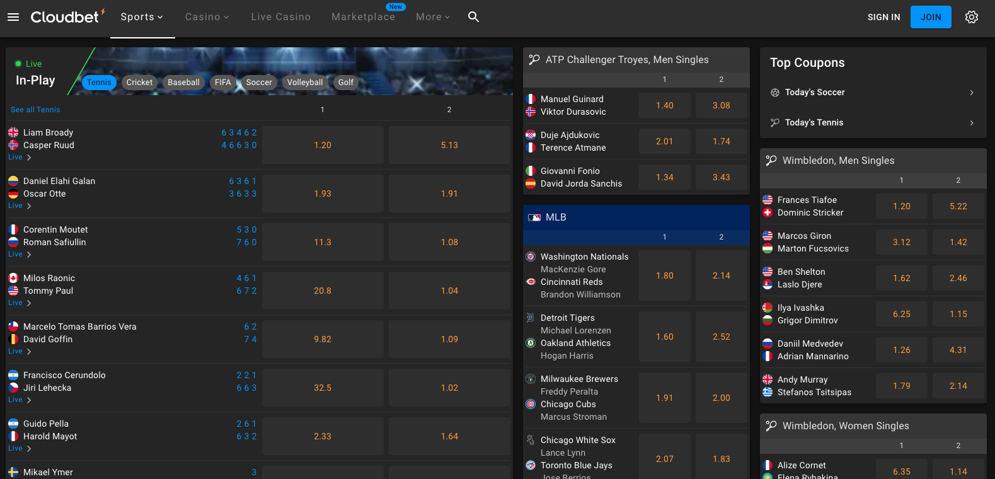This screenshot has width=995, height=479.
Task: Click the Milwaukee Brewers team logo
Action: pyautogui.click(x=531, y=379)
